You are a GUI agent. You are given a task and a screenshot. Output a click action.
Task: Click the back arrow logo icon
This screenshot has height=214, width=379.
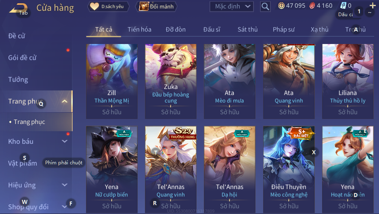19,8
